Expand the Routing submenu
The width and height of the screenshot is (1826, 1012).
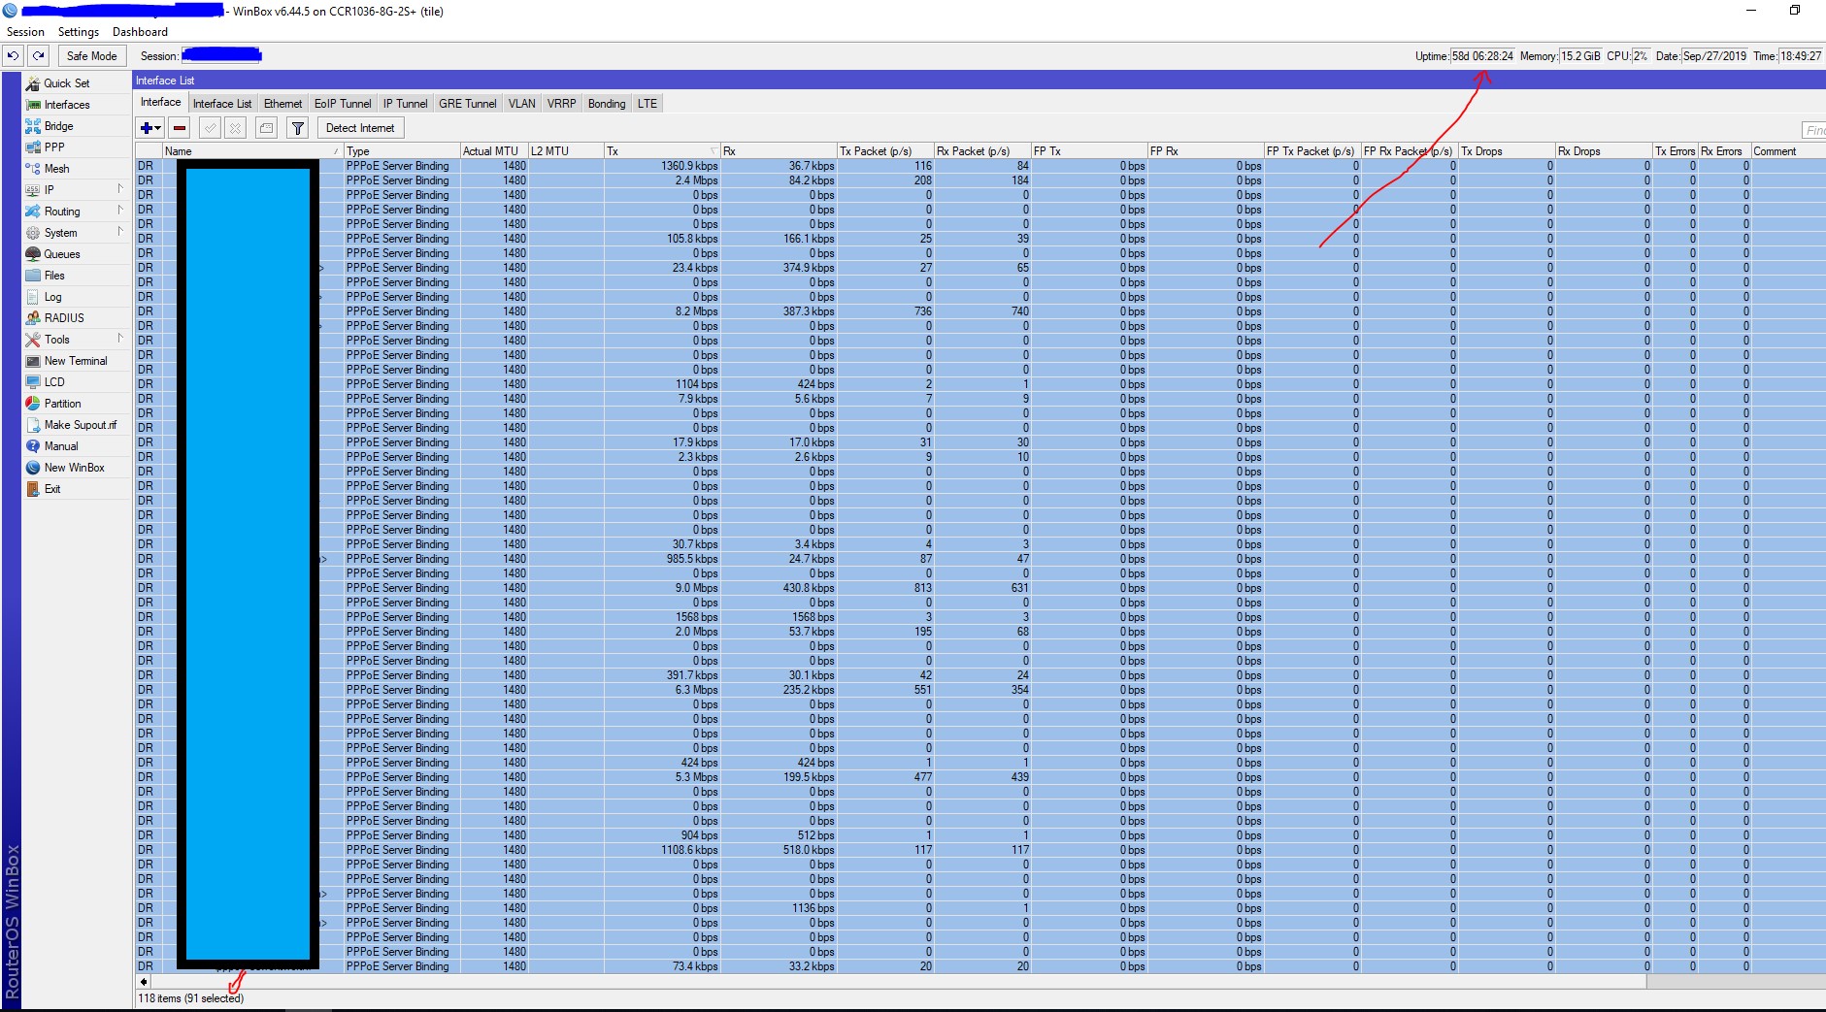62,212
